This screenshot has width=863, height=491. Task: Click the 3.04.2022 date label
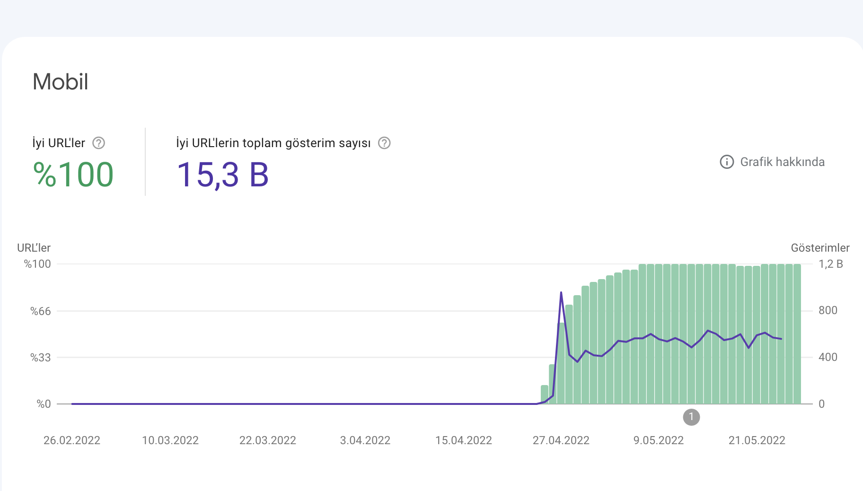(365, 440)
